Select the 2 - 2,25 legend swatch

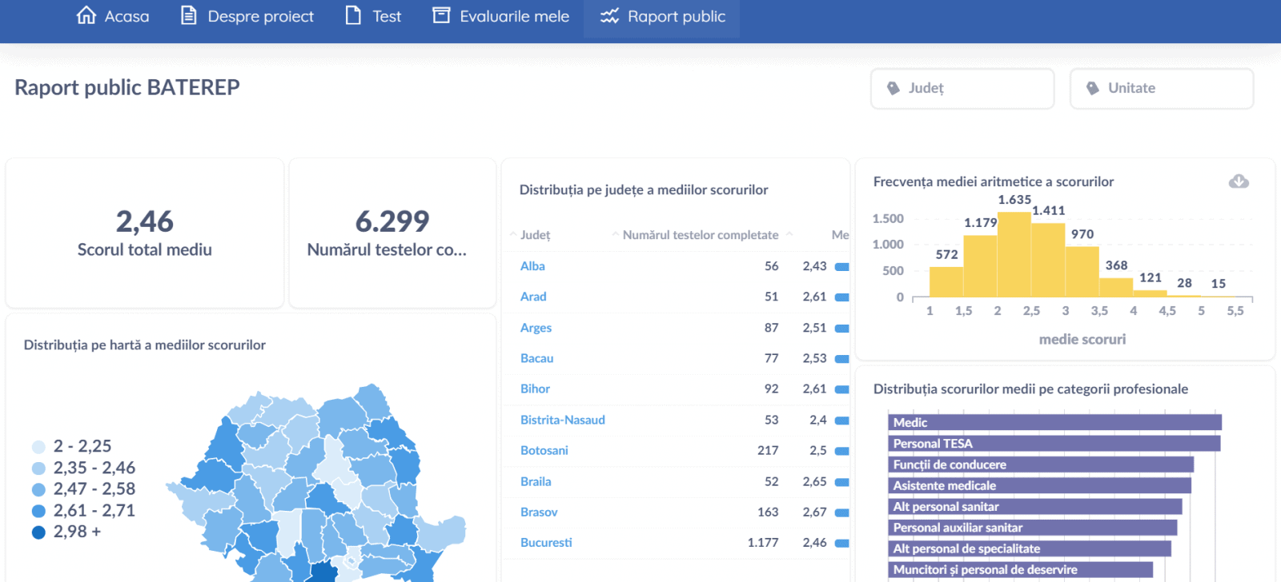point(38,447)
